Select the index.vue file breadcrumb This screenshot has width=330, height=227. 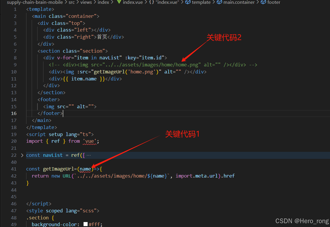click(133, 2)
